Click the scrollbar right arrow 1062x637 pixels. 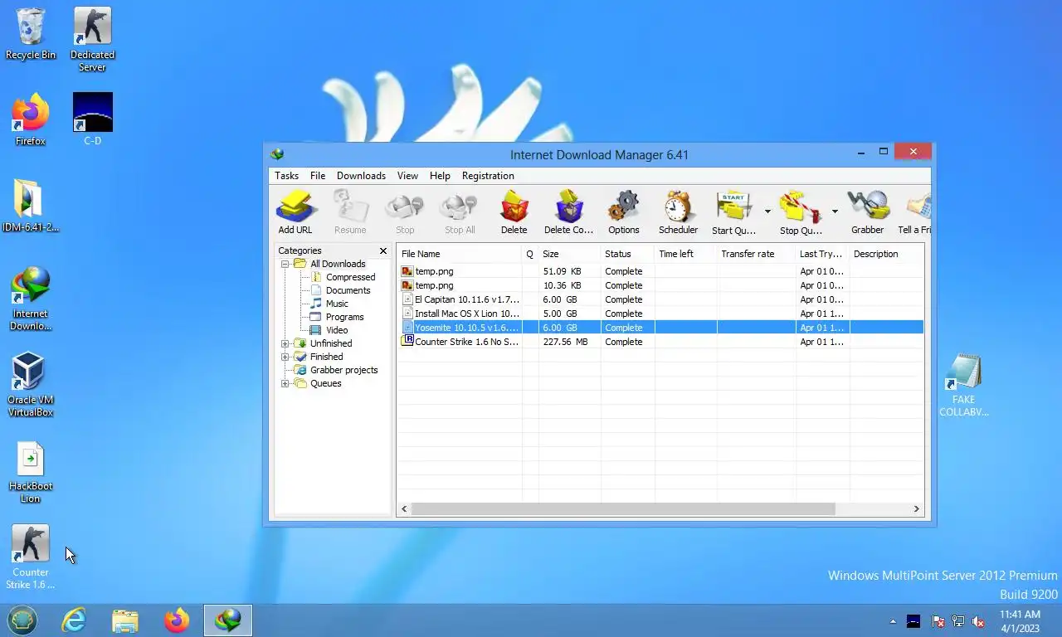[917, 508]
